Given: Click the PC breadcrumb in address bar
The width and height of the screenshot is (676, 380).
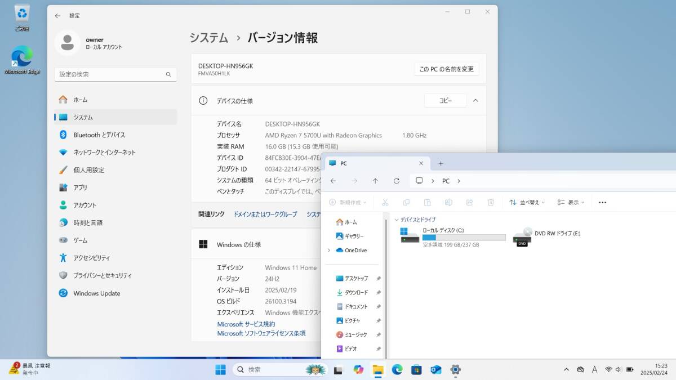Looking at the screenshot, I should (x=446, y=181).
